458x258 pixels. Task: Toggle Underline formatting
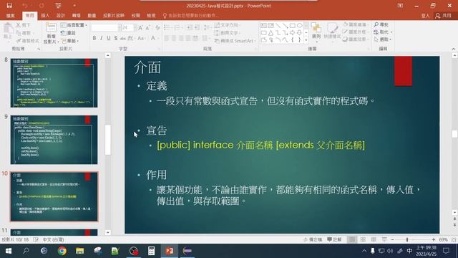pyautogui.click(x=109, y=38)
